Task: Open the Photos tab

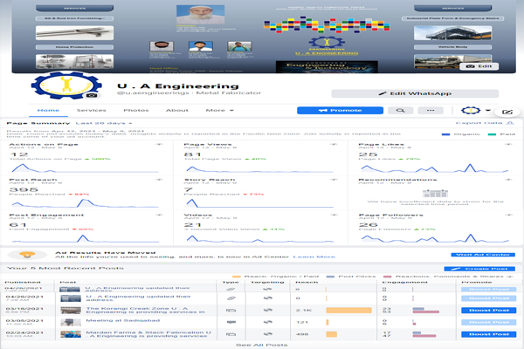Action: [135, 111]
